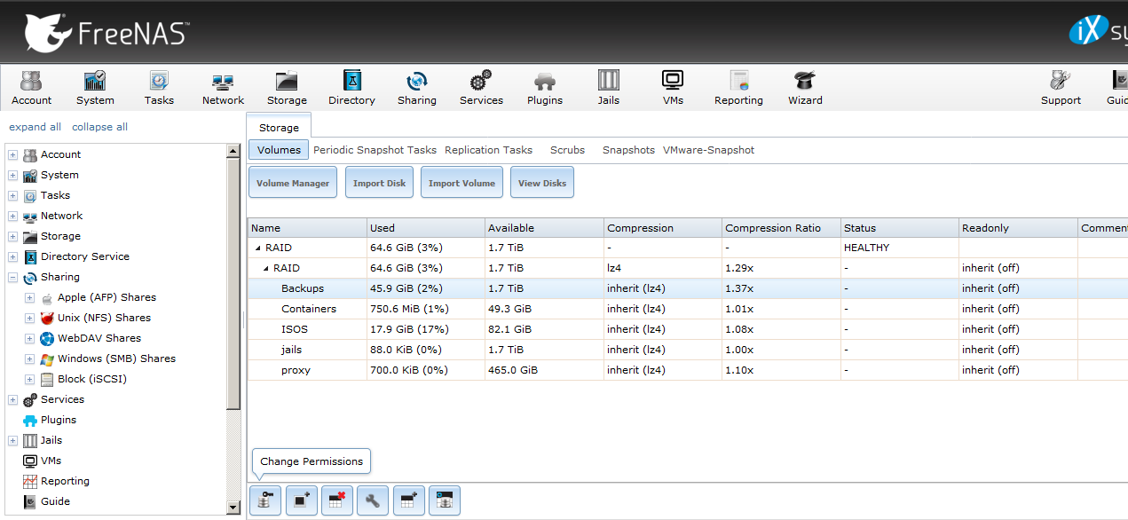
Task: Select the Storage tab above Volumes
Action: [x=279, y=128]
